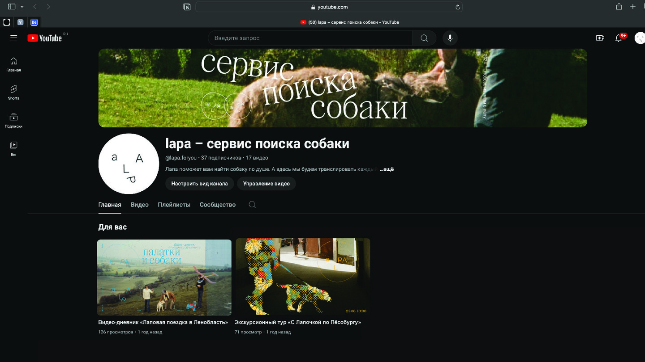Open the notifications bell

pos(619,38)
